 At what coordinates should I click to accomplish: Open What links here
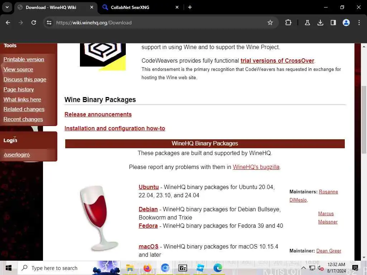pos(22,100)
